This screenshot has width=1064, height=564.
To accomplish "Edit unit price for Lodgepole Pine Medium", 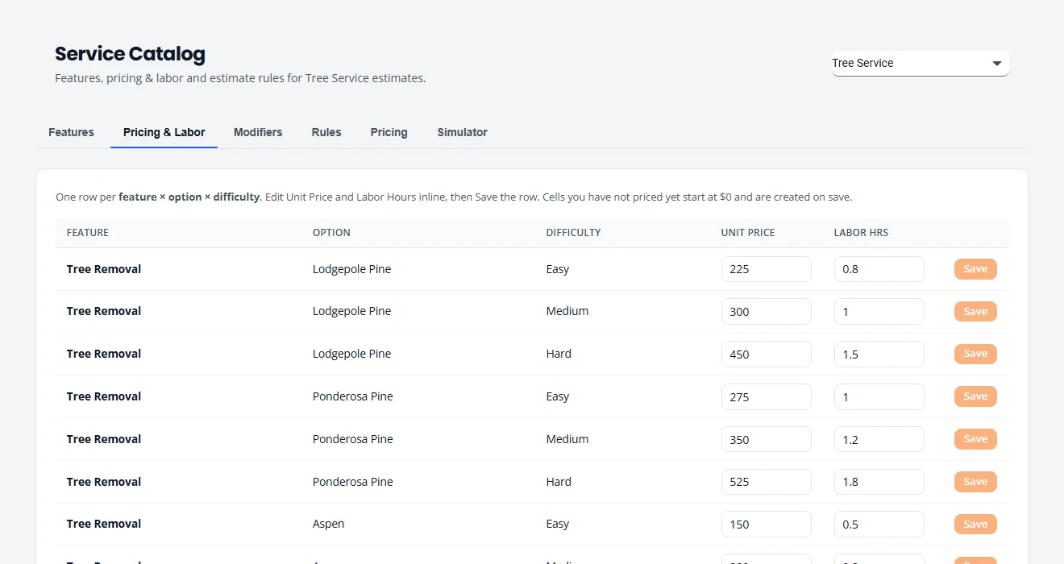I will [x=767, y=312].
